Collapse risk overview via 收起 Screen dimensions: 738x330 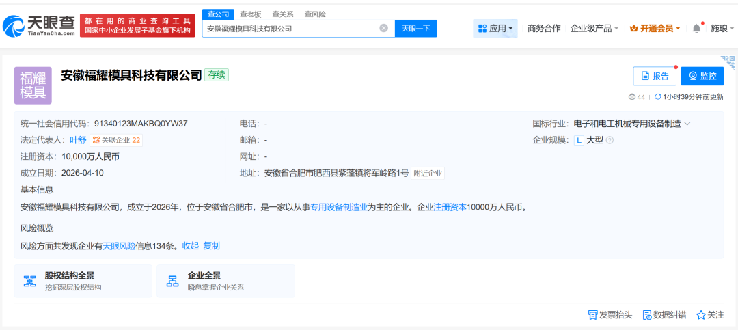pyautogui.click(x=191, y=246)
